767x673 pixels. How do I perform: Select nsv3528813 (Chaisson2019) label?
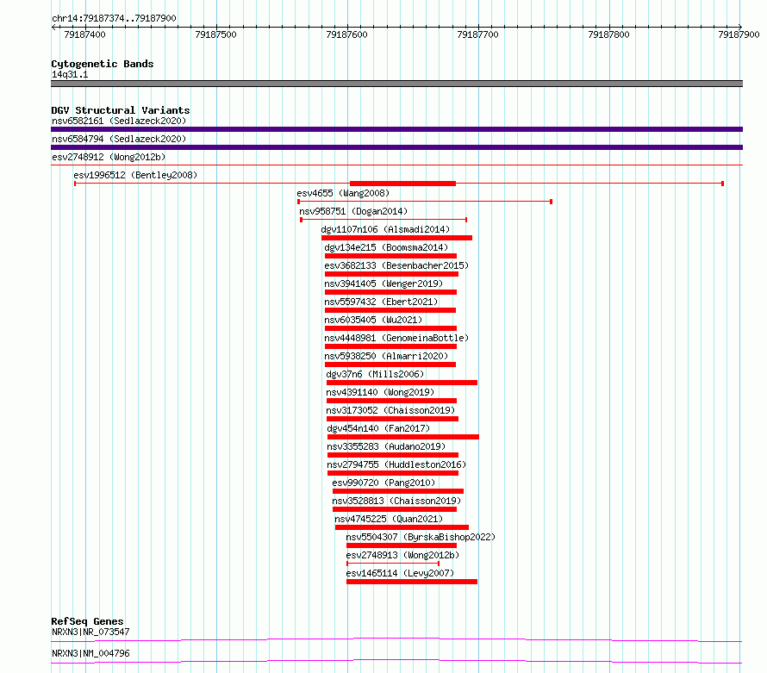396,501
